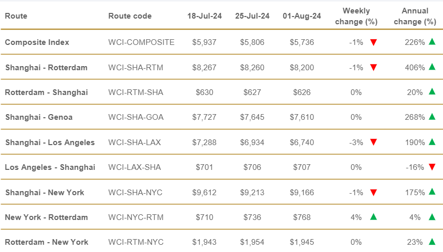Click the Annual change (%) header
Screen dimensions: 443x252
(415, 16)
